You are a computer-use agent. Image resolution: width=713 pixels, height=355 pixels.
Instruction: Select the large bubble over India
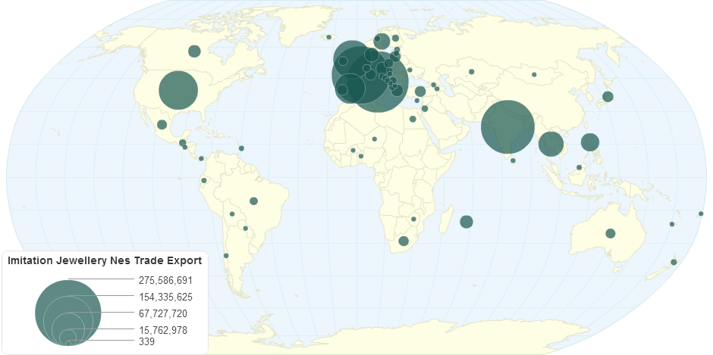(507, 126)
